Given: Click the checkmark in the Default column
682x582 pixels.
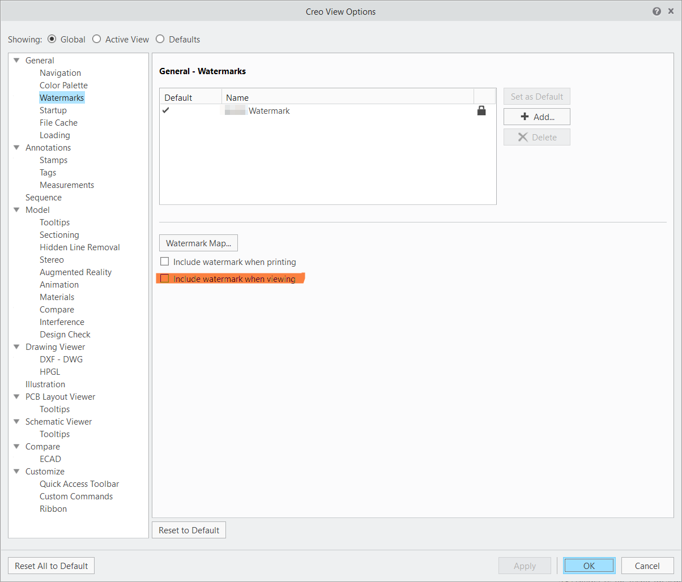Looking at the screenshot, I should [165, 110].
